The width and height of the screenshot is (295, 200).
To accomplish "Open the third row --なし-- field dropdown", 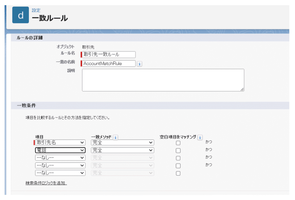I will [60, 158].
